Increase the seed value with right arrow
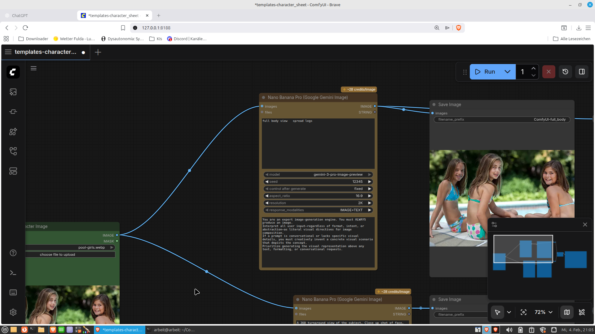595x334 pixels. click(369, 182)
